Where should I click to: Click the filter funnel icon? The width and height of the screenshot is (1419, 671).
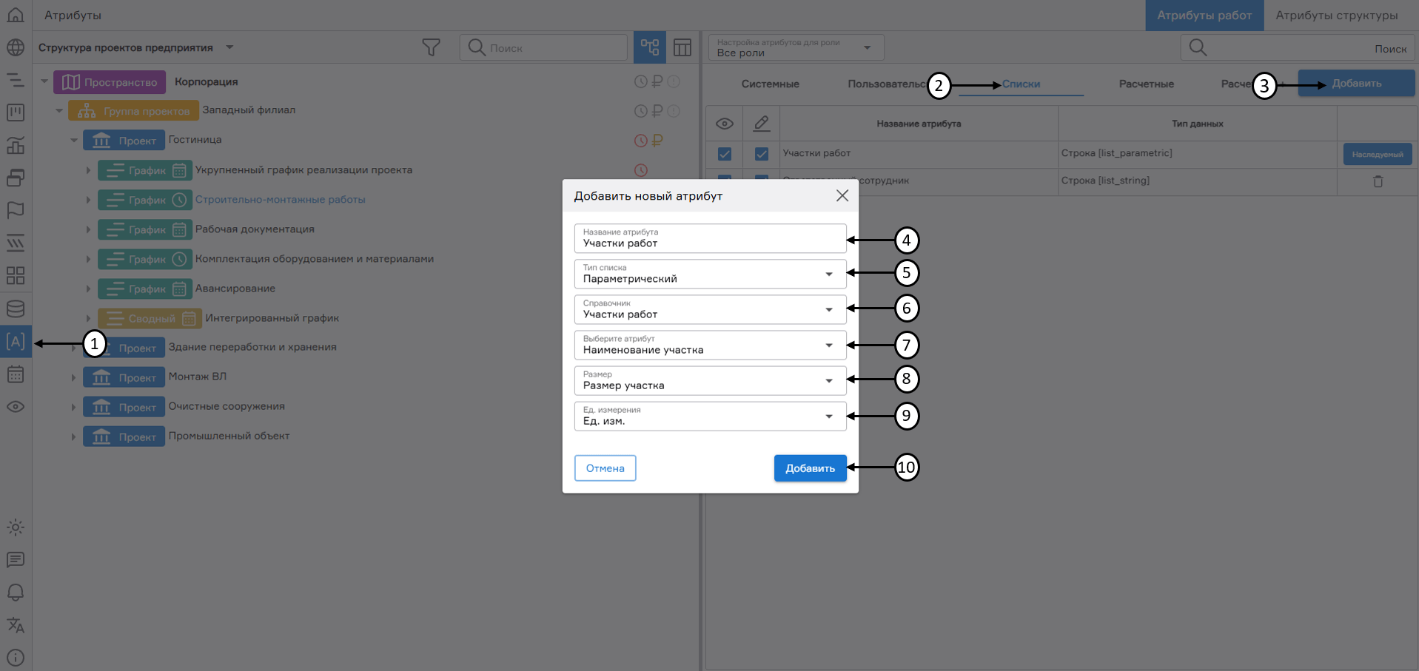pyautogui.click(x=431, y=47)
